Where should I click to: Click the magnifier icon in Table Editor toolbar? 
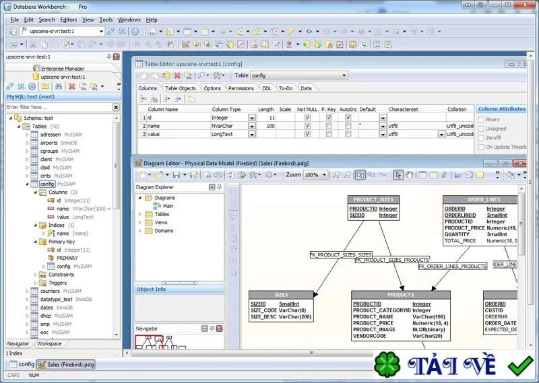point(201,75)
